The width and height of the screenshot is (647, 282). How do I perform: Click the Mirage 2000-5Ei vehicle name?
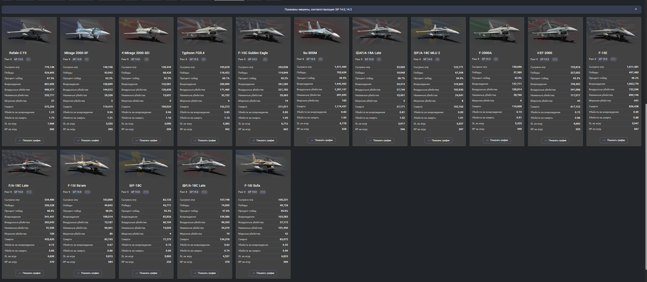pos(137,53)
